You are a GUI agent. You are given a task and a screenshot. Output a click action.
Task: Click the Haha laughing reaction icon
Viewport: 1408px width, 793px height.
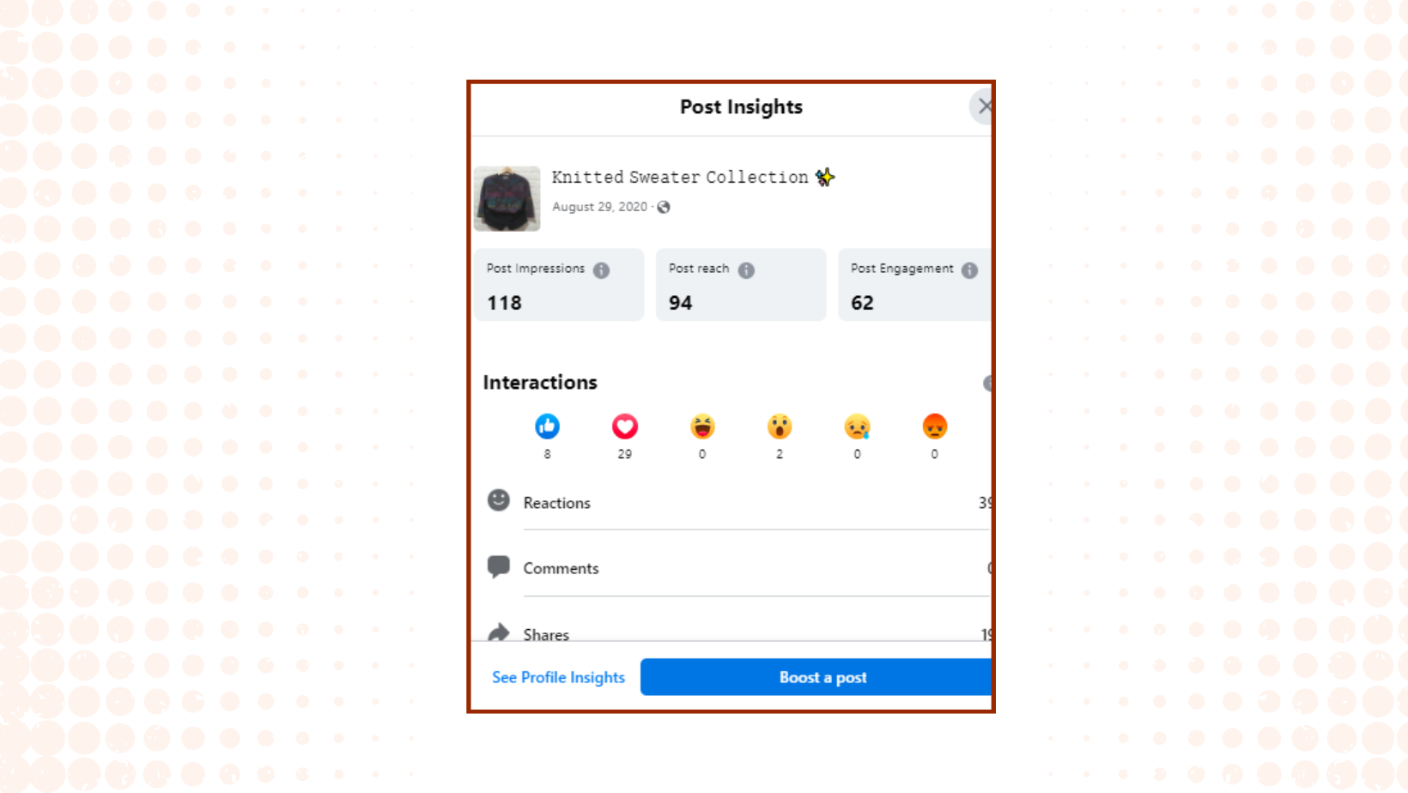tap(702, 427)
